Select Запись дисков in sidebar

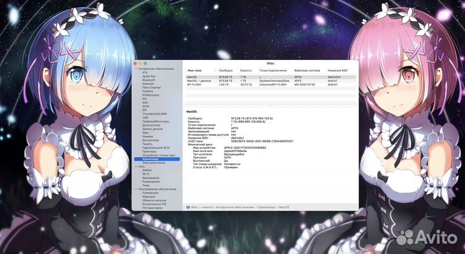tap(152, 129)
